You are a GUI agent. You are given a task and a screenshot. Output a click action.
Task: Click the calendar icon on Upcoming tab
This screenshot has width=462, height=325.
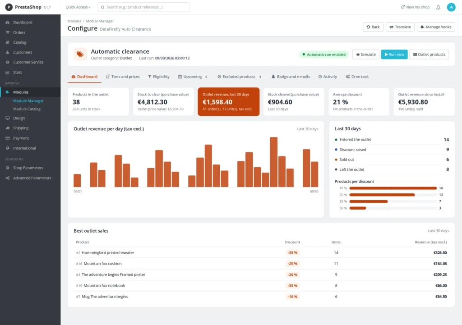pyautogui.click(x=180, y=77)
